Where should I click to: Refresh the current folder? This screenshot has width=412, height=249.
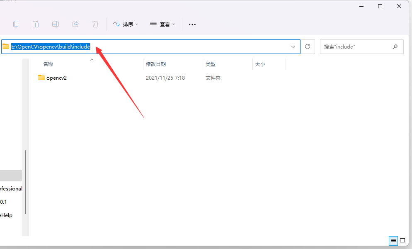[308, 47]
